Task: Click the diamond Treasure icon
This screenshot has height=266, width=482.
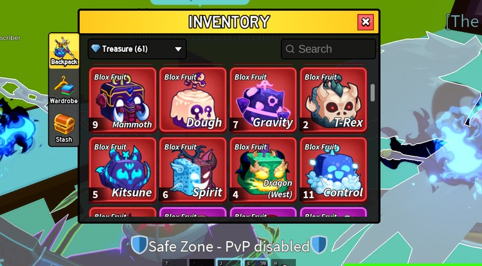Action: [96, 48]
